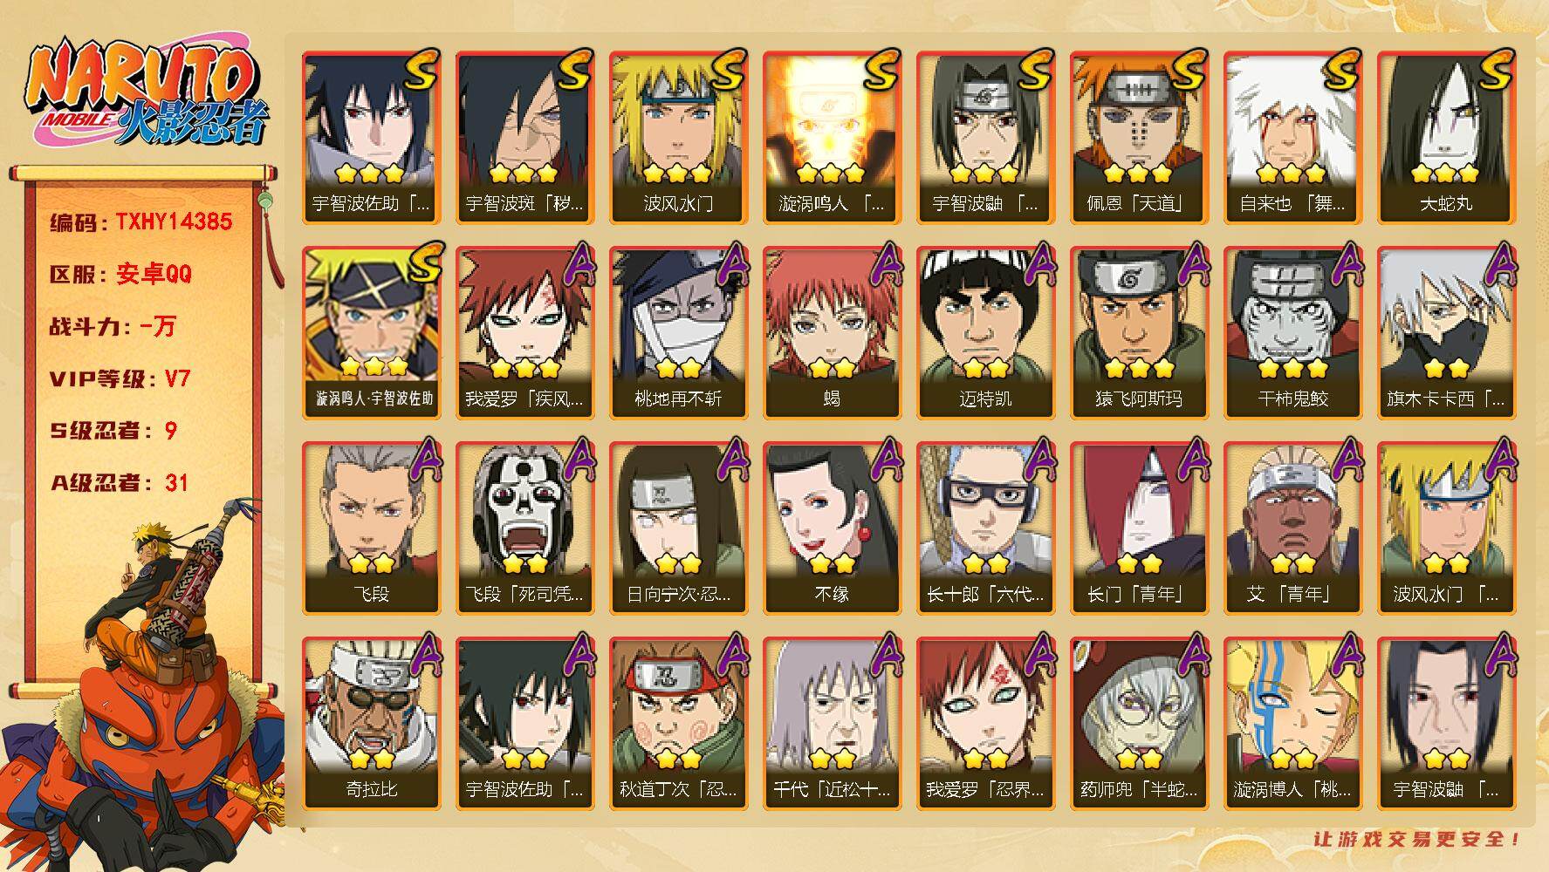Select the 桃地再不斩 ninja card
Viewport: 1549px width, 872px height.
(x=678, y=333)
